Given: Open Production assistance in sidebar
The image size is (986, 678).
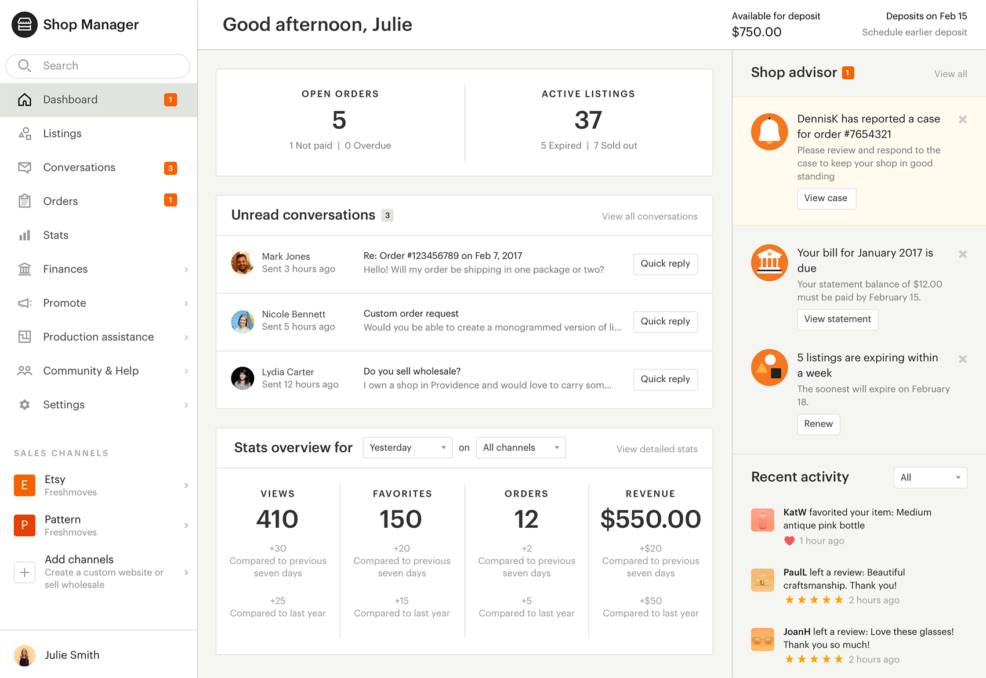Looking at the screenshot, I should [98, 337].
